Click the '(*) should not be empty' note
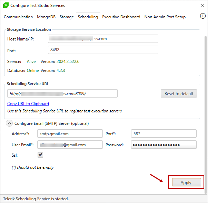The height and width of the screenshot is (203, 208). pyautogui.click(x=33, y=167)
